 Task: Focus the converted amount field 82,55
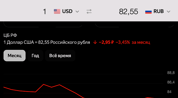128,12
